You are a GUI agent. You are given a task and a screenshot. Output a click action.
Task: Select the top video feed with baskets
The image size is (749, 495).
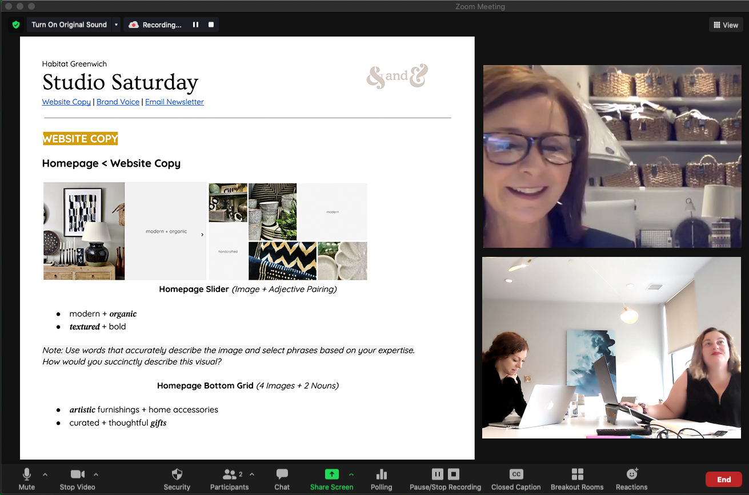click(612, 156)
